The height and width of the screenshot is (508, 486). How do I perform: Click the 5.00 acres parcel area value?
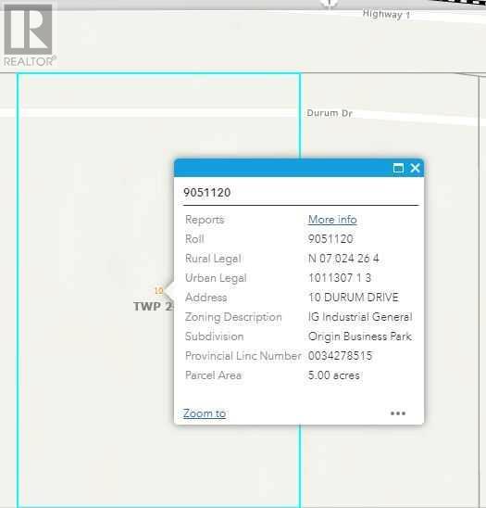tap(333, 375)
